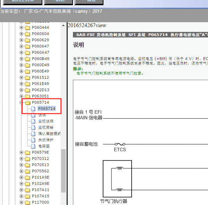Screen dimensions: 208x205
Task: Click the P107A15 folder icon
Action: pos(27,196)
